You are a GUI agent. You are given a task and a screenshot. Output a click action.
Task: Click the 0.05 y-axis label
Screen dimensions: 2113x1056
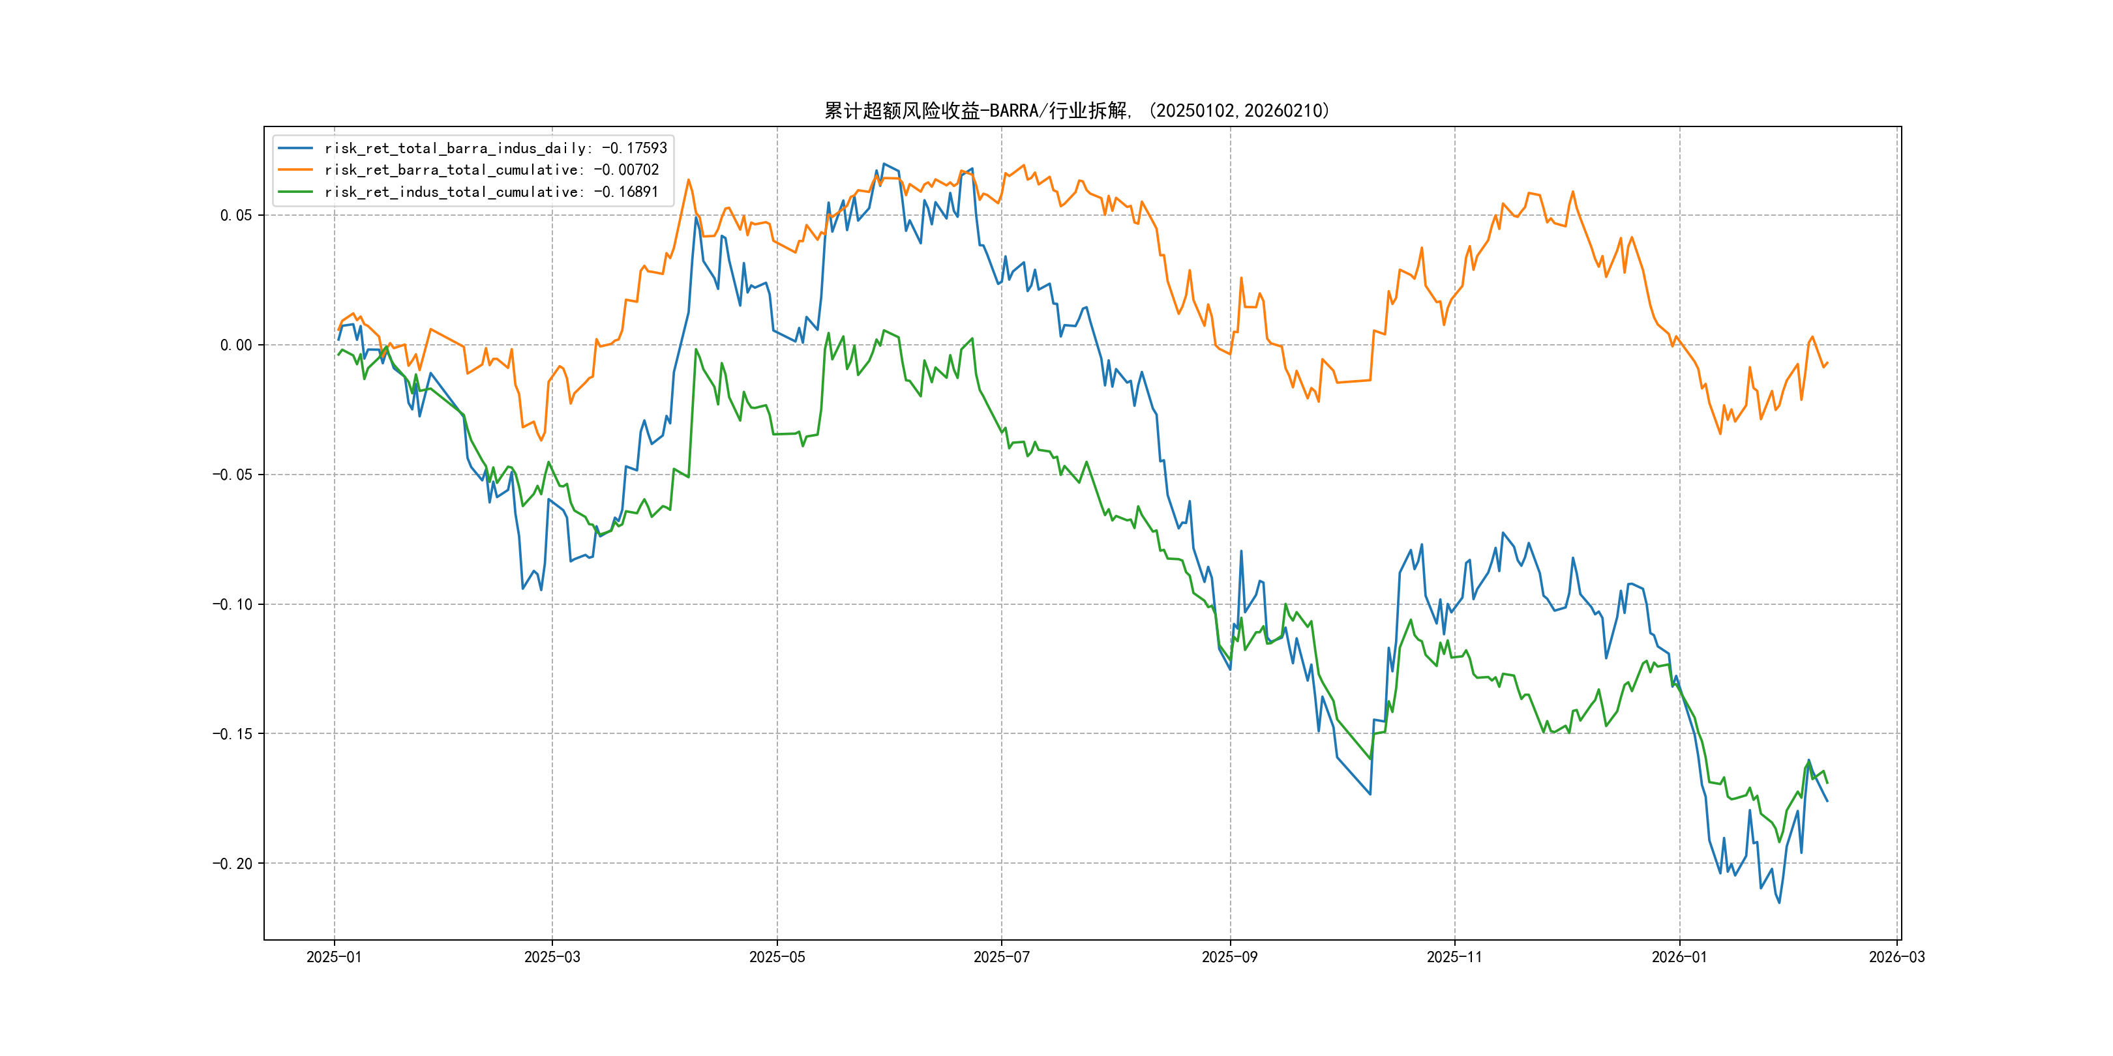235,216
